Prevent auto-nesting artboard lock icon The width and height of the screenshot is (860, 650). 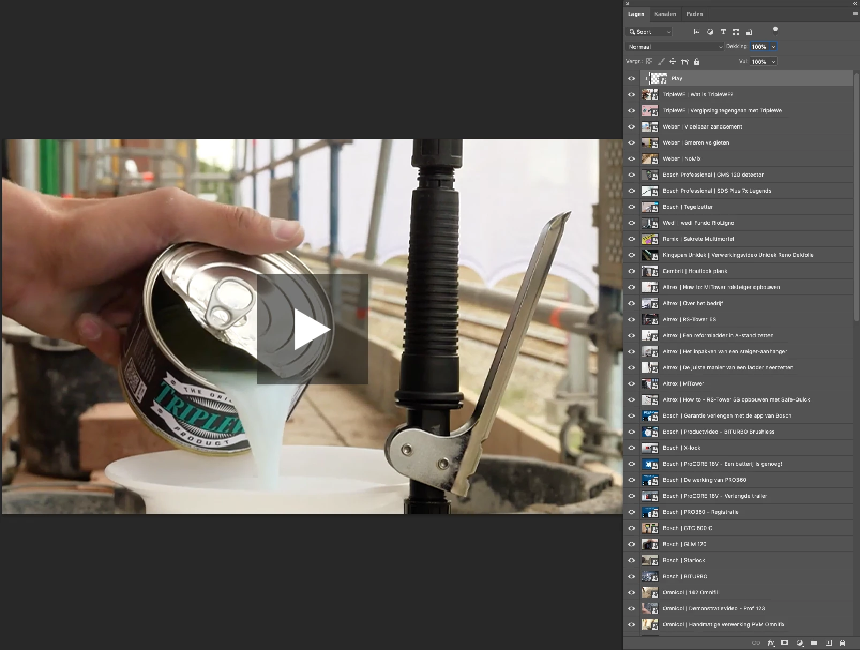coord(684,62)
